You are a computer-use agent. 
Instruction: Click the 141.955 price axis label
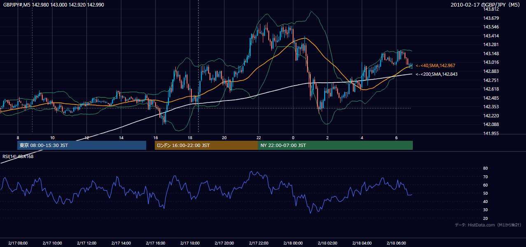click(491, 133)
